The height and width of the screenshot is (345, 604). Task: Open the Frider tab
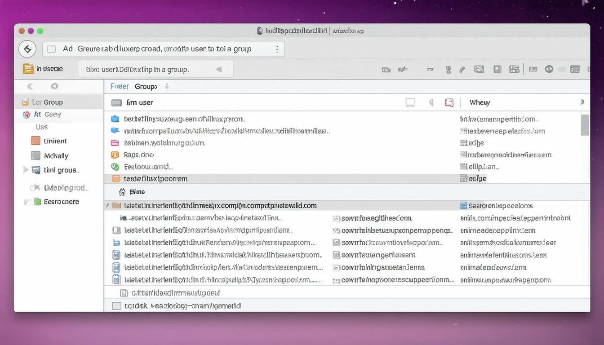[x=120, y=86]
